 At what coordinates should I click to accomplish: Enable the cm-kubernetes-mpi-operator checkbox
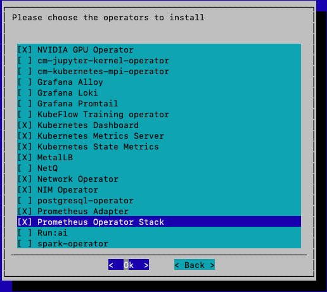point(25,72)
